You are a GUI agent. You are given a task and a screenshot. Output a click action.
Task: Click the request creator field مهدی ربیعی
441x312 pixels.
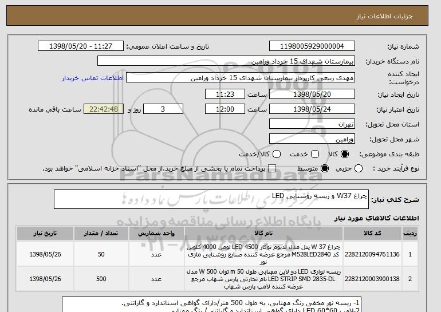click(241, 78)
